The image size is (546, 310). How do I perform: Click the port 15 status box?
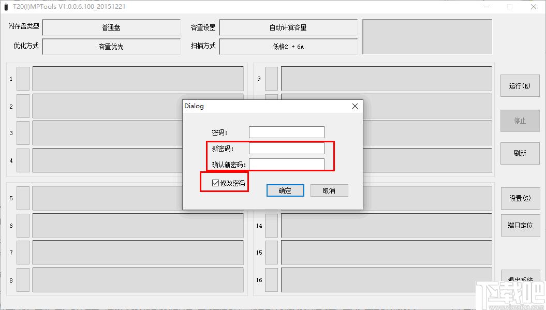(x=271, y=253)
